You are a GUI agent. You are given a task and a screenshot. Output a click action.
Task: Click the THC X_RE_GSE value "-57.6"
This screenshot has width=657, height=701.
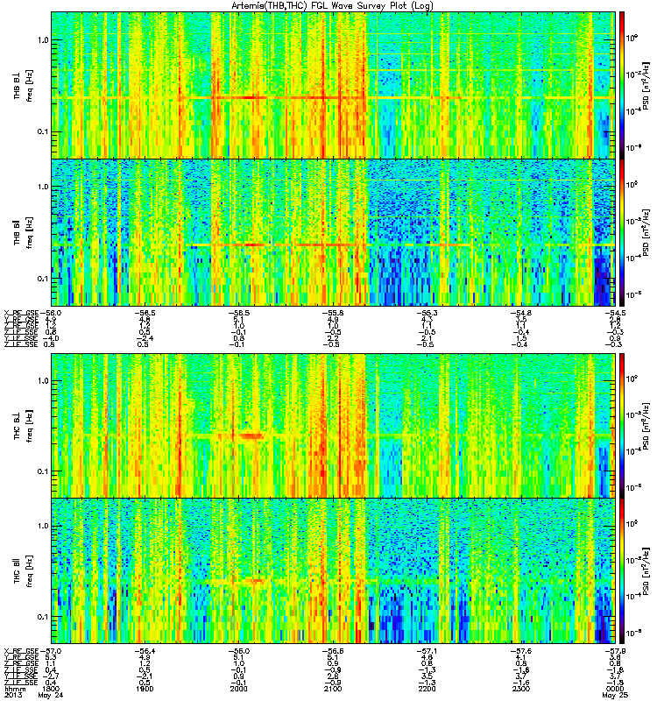521,651
